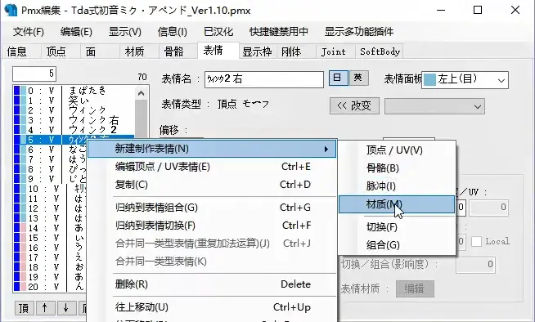This screenshot has height=322, width=535.
Task: Select 组合(G) in submenu
Action: click(397, 245)
